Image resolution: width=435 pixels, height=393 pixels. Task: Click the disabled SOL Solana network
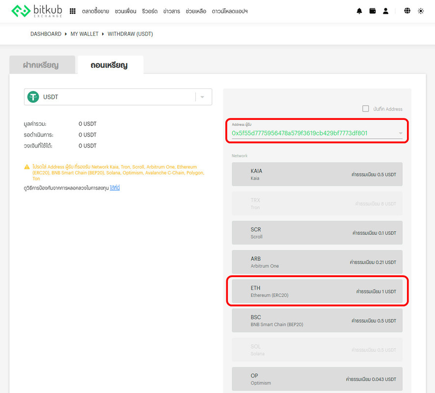point(317,350)
